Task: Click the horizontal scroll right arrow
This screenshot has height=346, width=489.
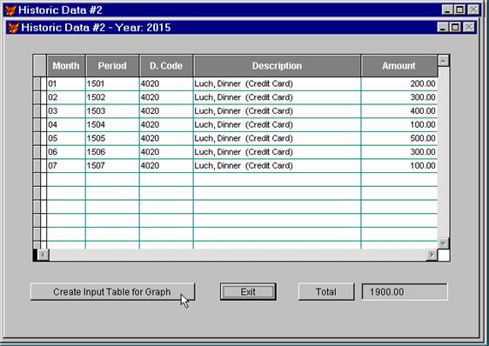Action: [432, 255]
